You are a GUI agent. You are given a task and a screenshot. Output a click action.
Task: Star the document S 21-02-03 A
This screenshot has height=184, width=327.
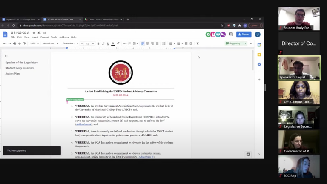pos(34,33)
